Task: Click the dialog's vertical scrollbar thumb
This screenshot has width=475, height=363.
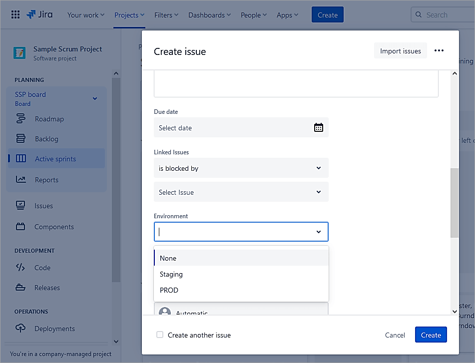Action: pos(454,202)
